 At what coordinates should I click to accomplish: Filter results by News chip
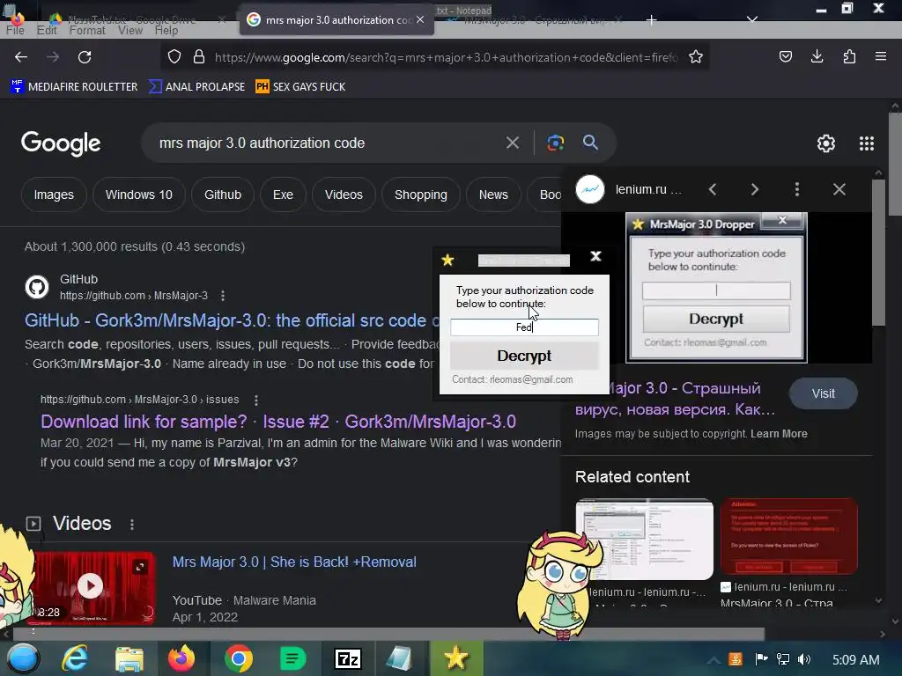[x=493, y=195]
